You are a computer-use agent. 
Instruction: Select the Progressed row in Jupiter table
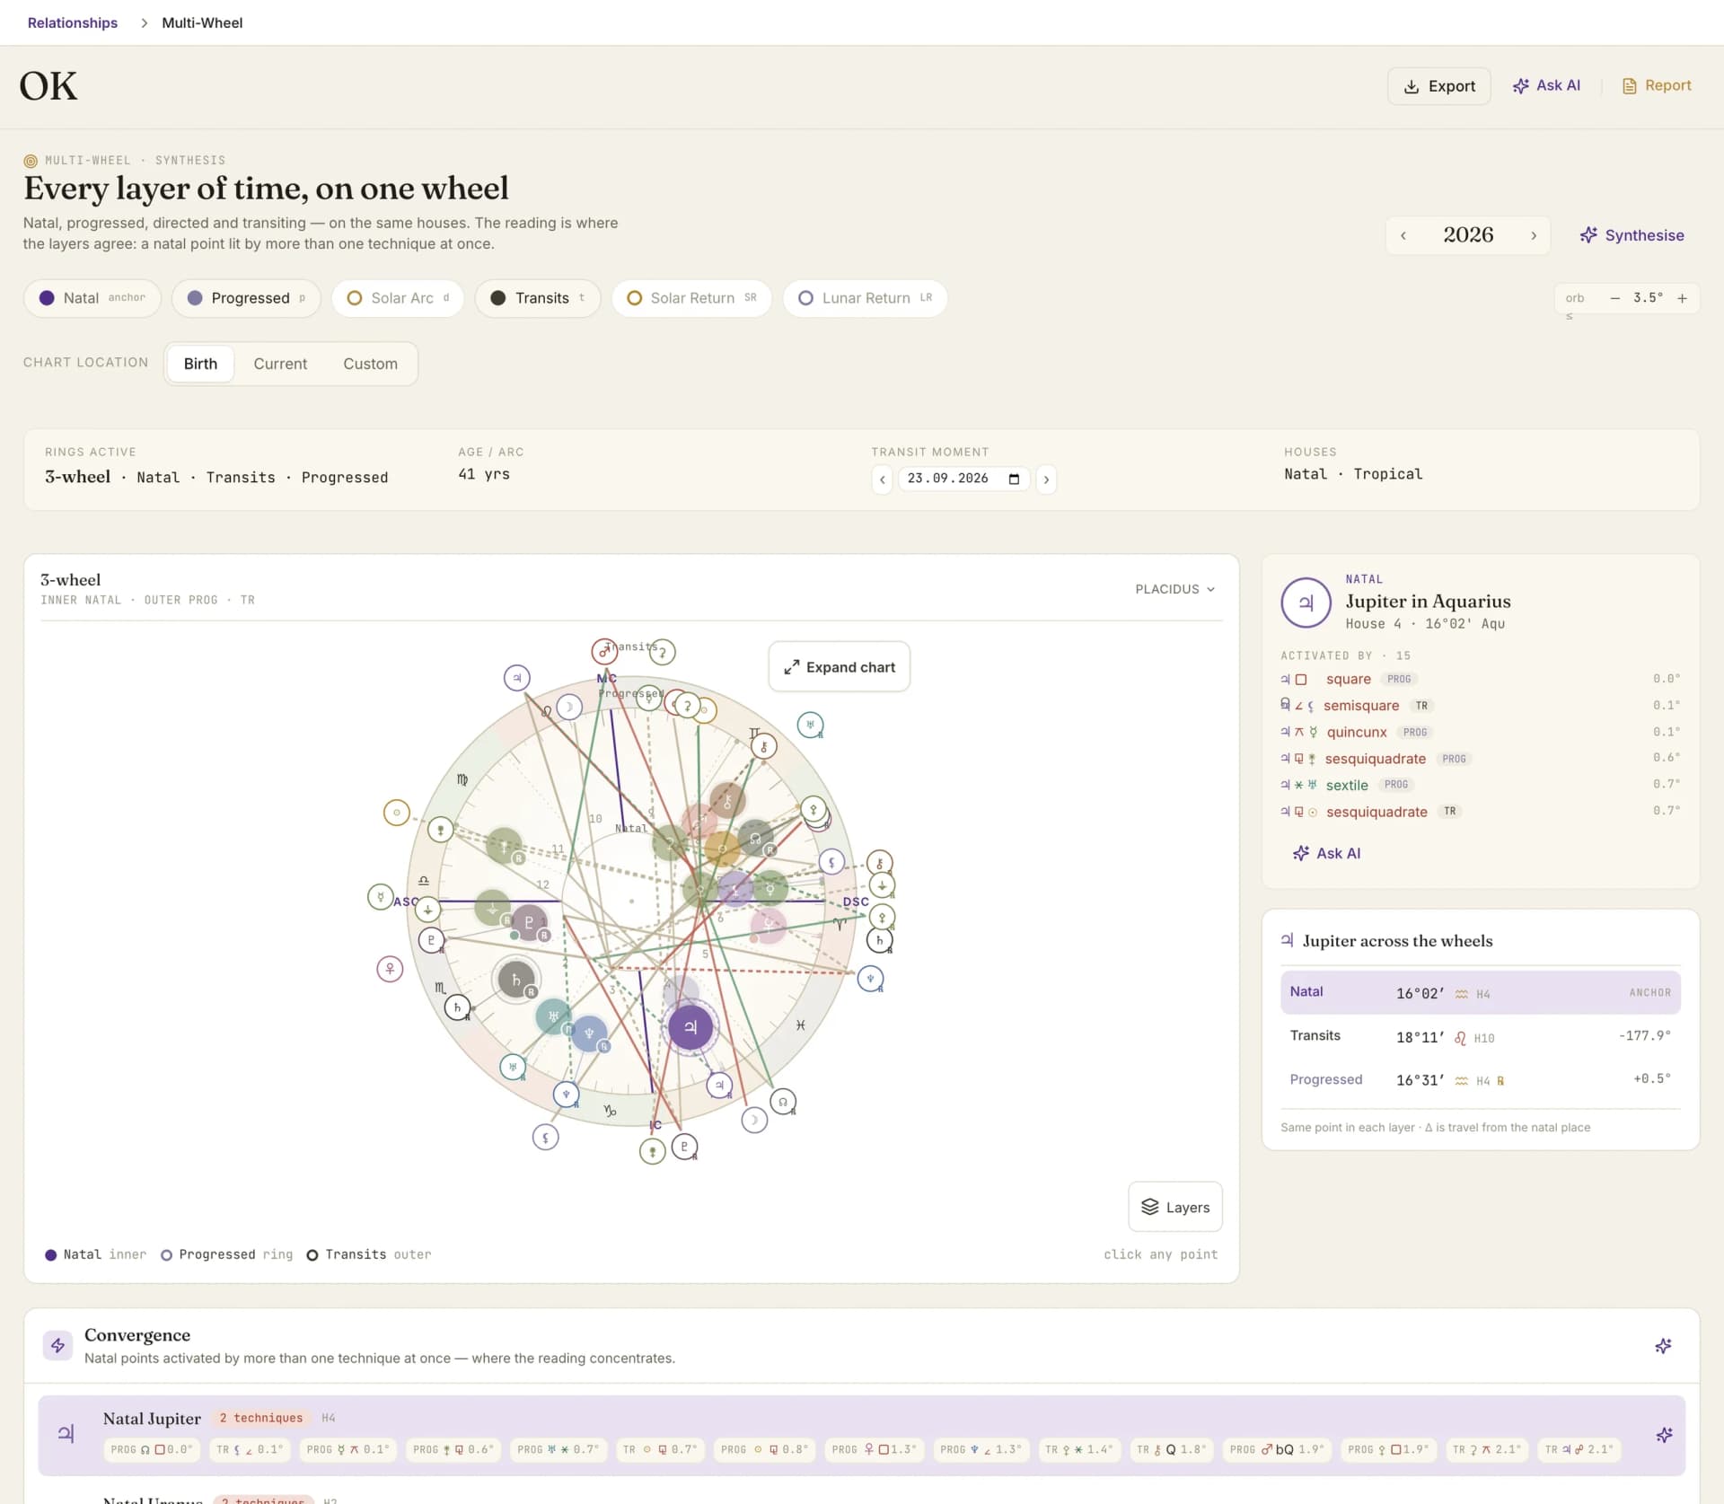tap(1480, 1080)
